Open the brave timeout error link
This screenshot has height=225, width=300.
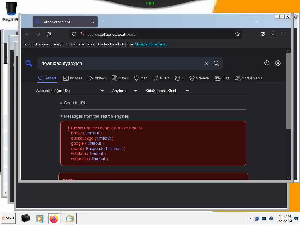[x=92, y=133]
